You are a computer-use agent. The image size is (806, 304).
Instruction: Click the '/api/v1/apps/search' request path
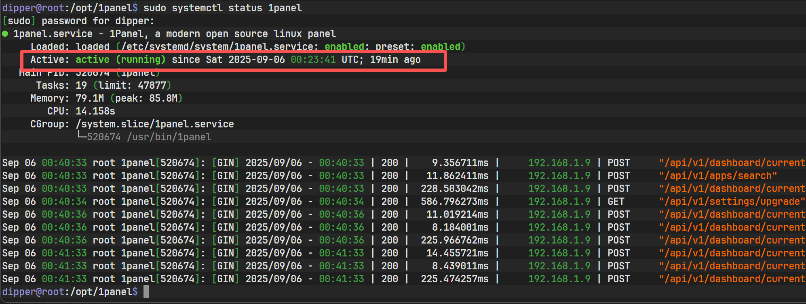718,176
